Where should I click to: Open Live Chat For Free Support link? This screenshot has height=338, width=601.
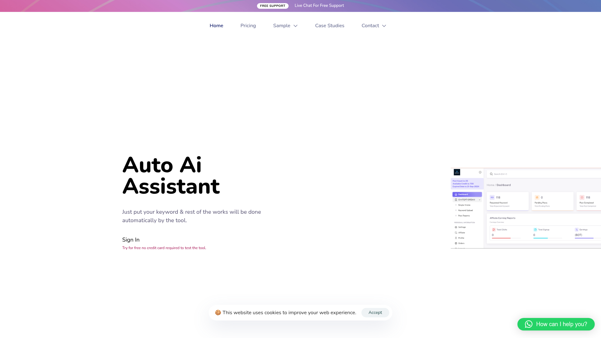[x=319, y=6]
